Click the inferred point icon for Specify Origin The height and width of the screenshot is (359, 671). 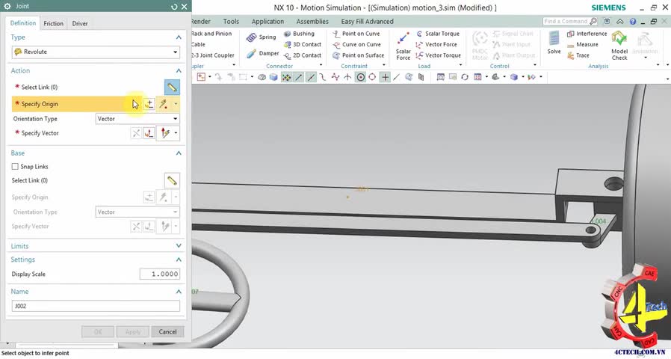tap(164, 104)
